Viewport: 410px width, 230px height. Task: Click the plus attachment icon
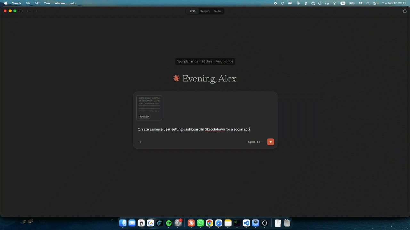[x=140, y=142]
